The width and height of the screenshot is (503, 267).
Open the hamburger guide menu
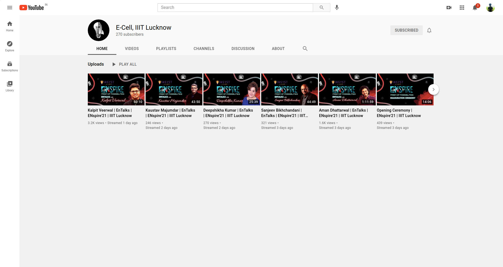10,8
